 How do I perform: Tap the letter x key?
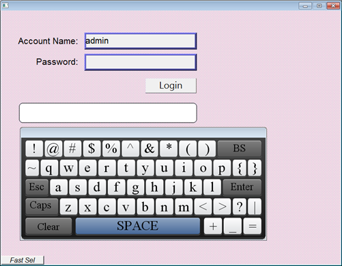(x=88, y=207)
